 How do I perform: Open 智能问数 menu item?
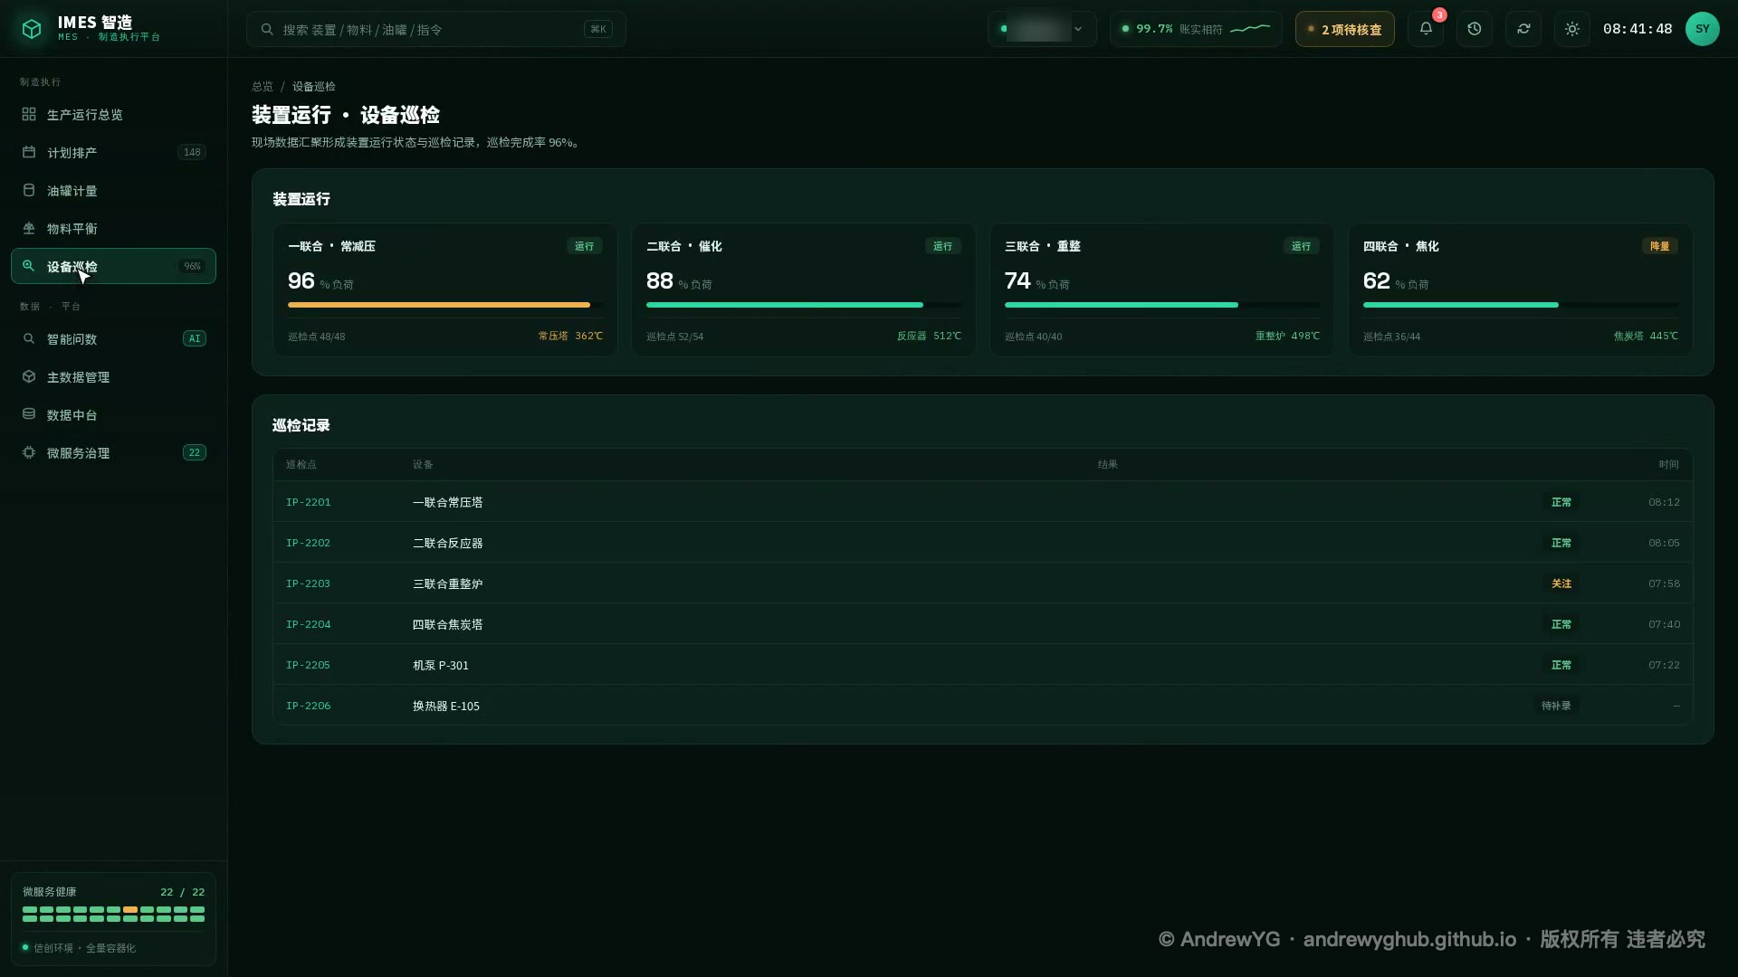pyautogui.click(x=113, y=338)
